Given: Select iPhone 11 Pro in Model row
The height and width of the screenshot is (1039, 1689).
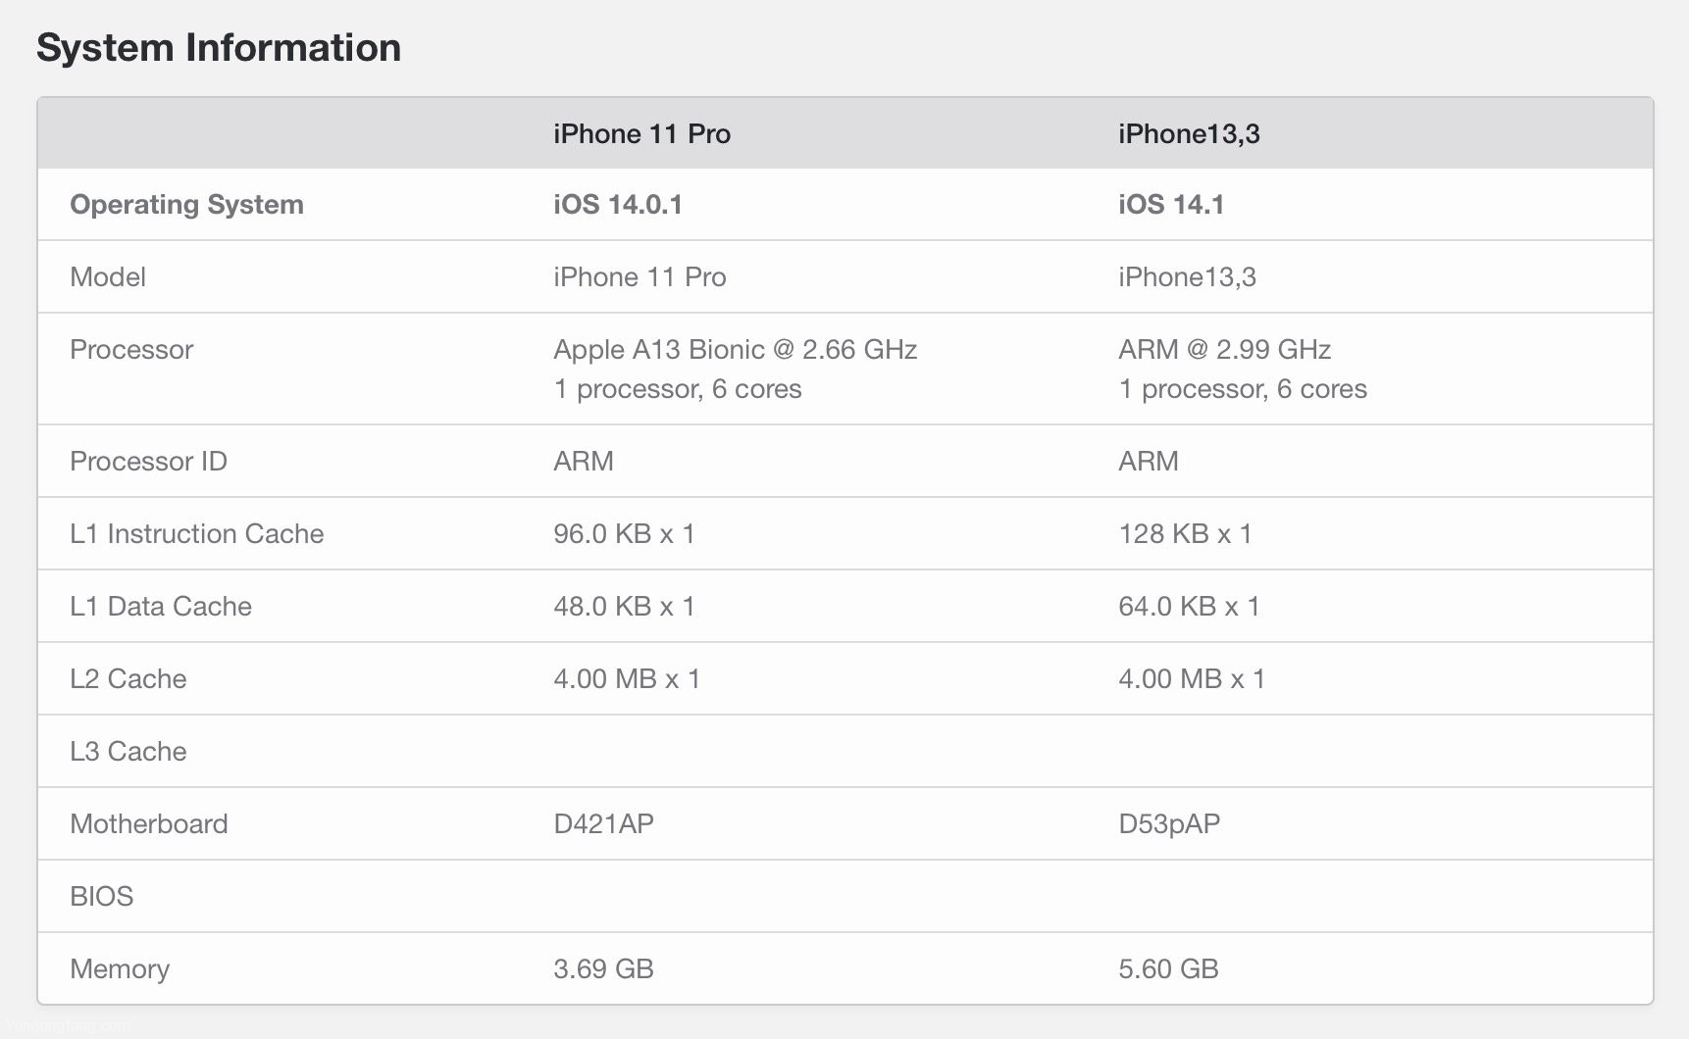Looking at the screenshot, I should [640, 277].
